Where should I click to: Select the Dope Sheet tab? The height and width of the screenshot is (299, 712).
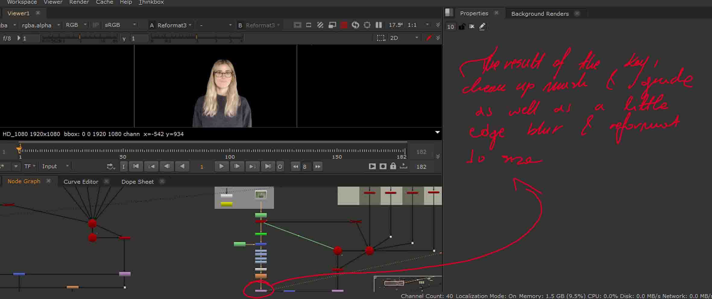point(137,182)
